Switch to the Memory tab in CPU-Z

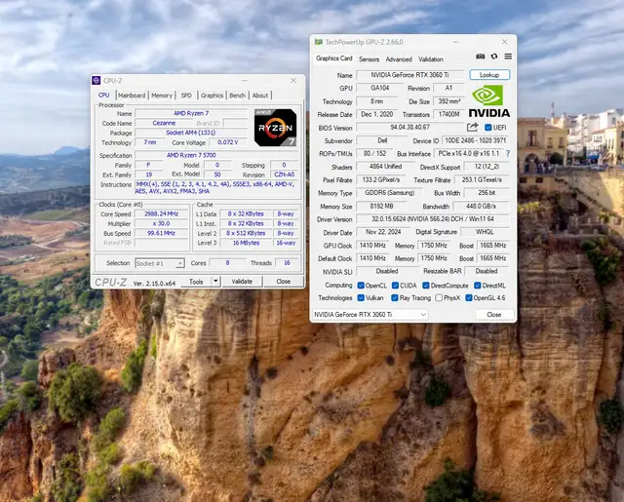tap(162, 96)
